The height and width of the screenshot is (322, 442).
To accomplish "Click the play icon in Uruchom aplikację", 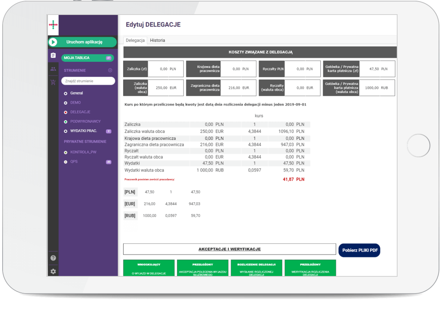I will pyautogui.click(x=53, y=42).
